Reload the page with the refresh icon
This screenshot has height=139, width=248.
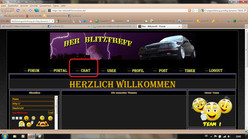[18, 10]
